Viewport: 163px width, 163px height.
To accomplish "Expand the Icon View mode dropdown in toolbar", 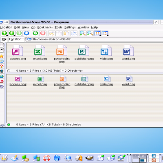I will point(97,33).
